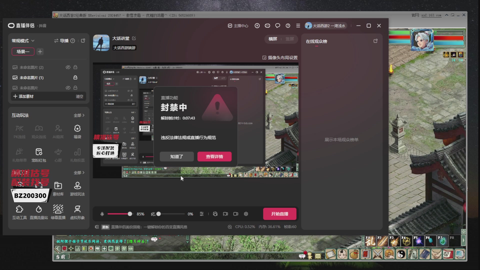Expand the second 全部 tools list
Image resolution: width=480 pixels, height=270 pixels.
coord(79,173)
